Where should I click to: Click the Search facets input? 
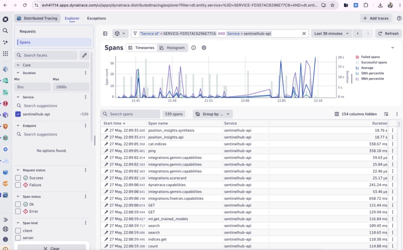[46, 55]
